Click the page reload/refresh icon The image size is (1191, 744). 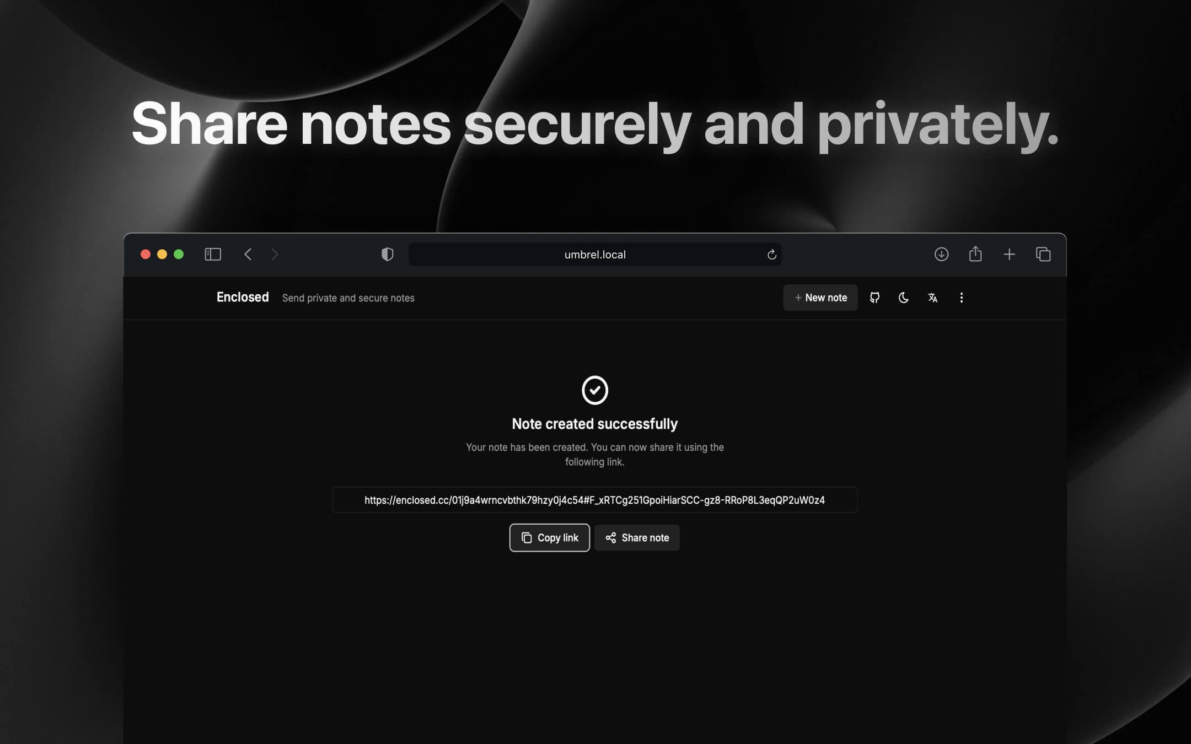pyautogui.click(x=772, y=254)
